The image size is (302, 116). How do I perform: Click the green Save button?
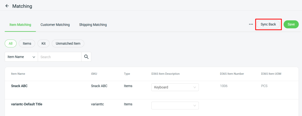click(291, 24)
